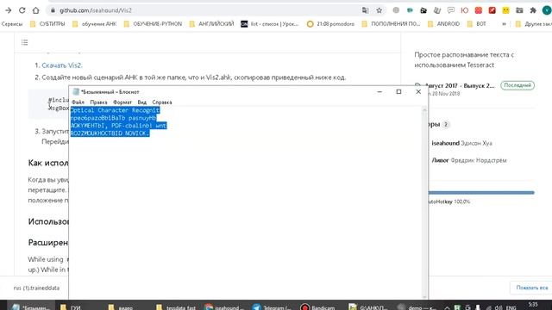Open Bandicam from the taskbar
The width and height of the screenshot is (552, 310).
click(x=318, y=307)
